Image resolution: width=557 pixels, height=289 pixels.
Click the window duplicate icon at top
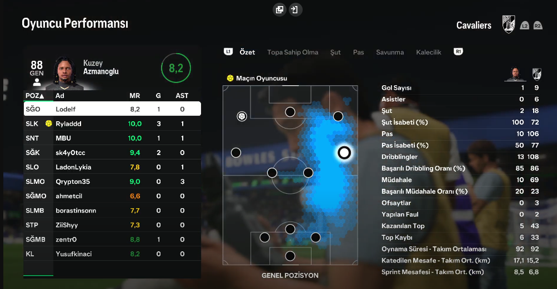tap(279, 9)
